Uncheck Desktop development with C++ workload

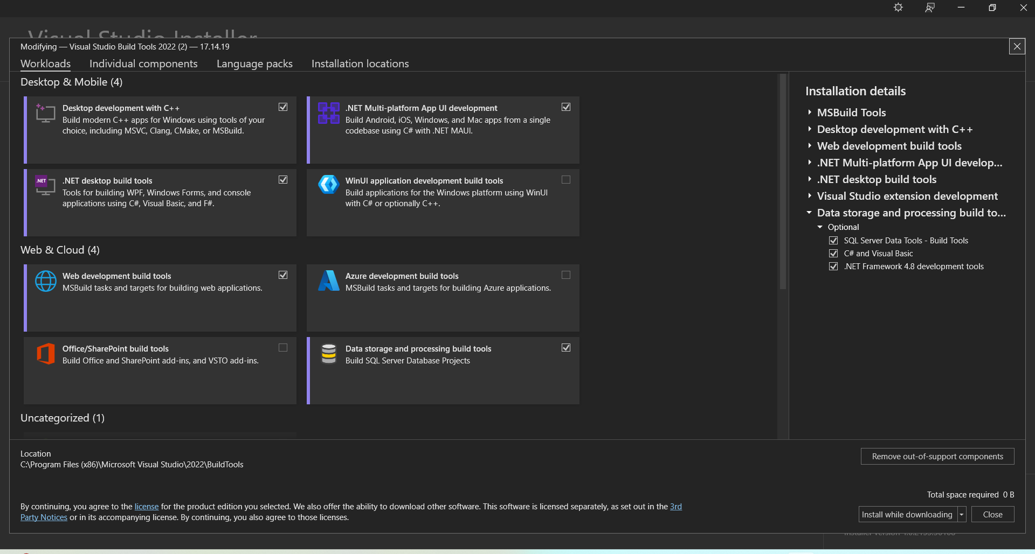pos(283,107)
